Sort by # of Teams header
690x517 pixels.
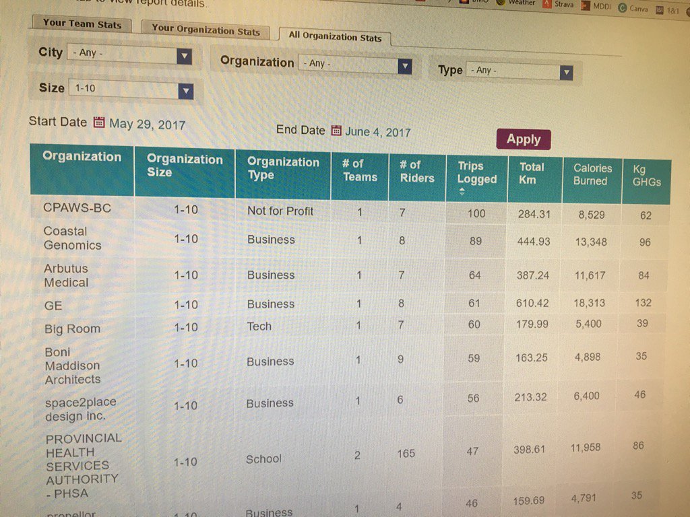360,170
